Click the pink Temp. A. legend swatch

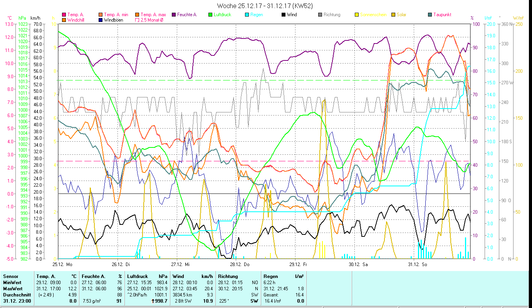64,15
